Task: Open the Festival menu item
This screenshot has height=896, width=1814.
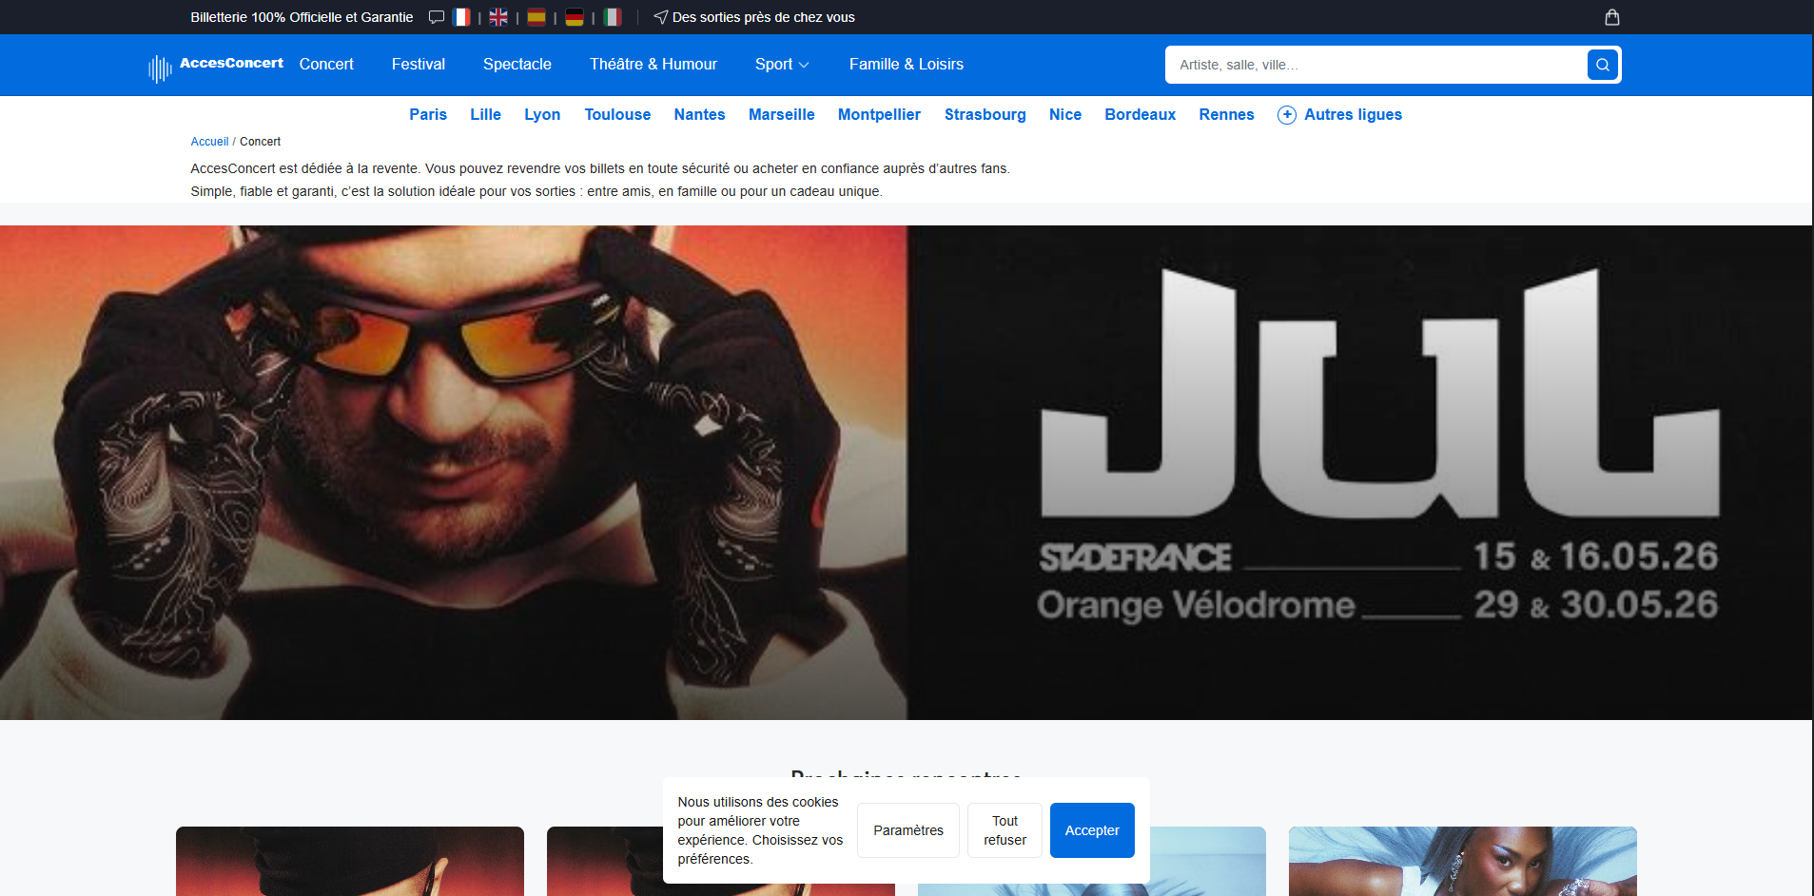Action: click(418, 65)
